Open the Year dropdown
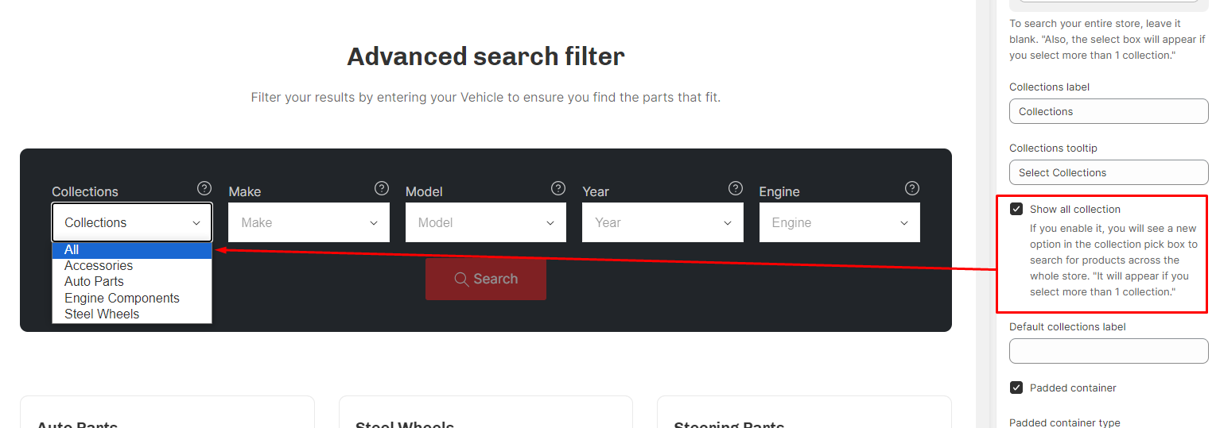This screenshot has width=1216, height=428. pyautogui.click(x=662, y=222)
